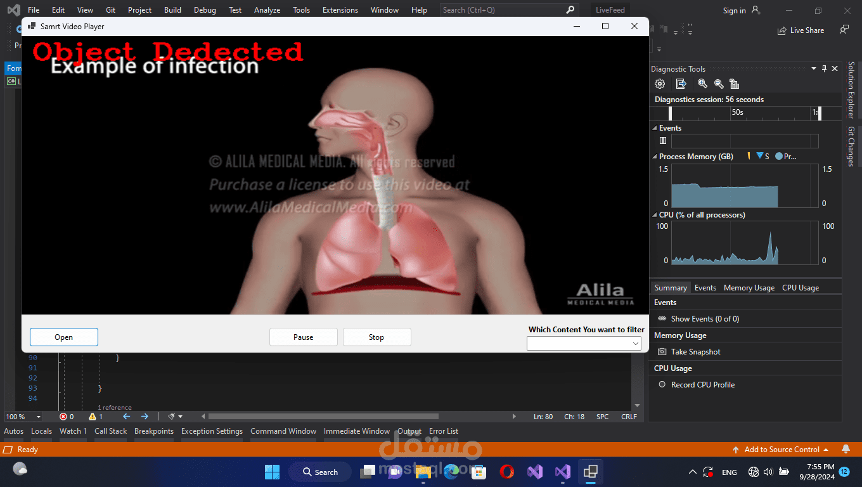Click the weather widget on taskbar
Viewport: 862px width, 487px height.
coord(20,469)
